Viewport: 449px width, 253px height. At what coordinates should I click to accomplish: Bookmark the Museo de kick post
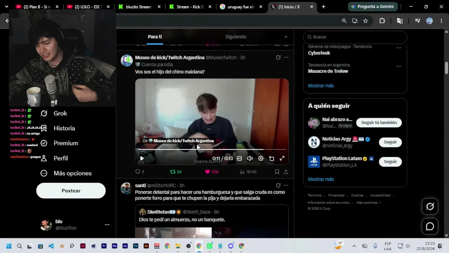click(x=277, y=172)
